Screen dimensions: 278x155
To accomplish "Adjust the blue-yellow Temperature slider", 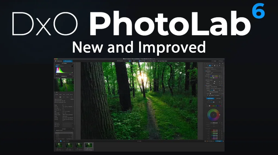I will (x=214, y=76).
